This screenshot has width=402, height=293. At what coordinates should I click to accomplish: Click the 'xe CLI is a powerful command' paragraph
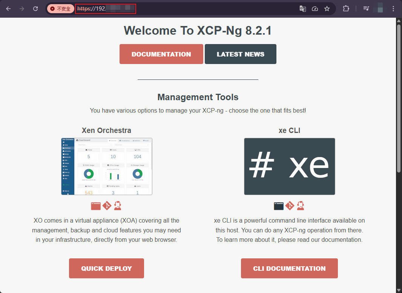(x=290, y=230)
